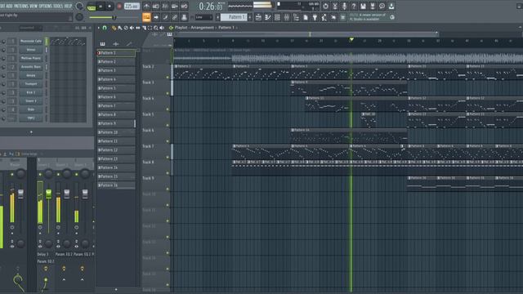The width and height of the screenshot is (523, 294).
Task: Toggle Pat/Song mode switch
Action: (x=91, y=7)
